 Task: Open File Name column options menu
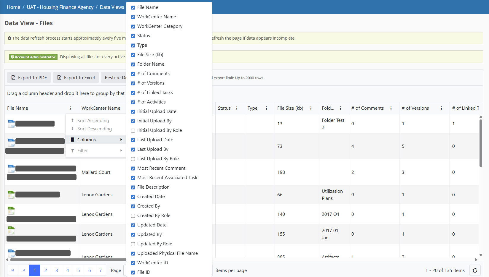tap(71, 108)
